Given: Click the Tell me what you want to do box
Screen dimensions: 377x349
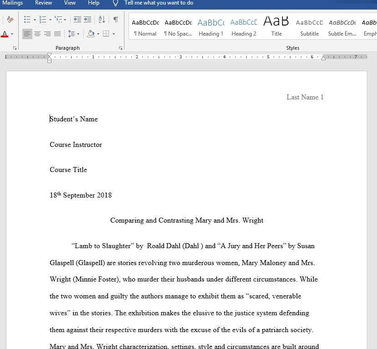Looking at the screenshot, I should (x=159, y=3).
